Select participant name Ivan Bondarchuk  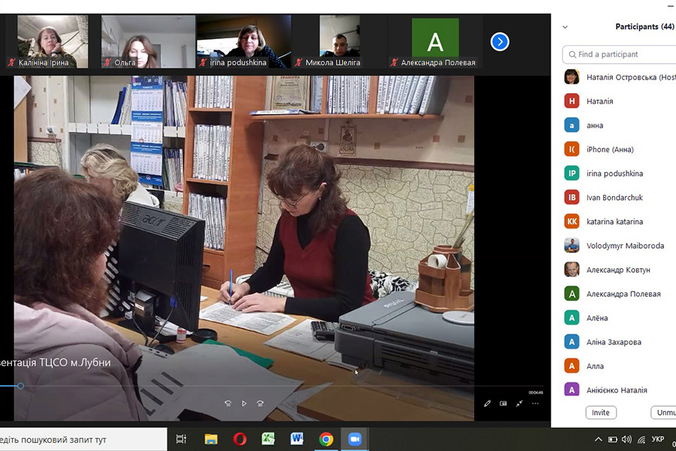(x=614, y=198)
